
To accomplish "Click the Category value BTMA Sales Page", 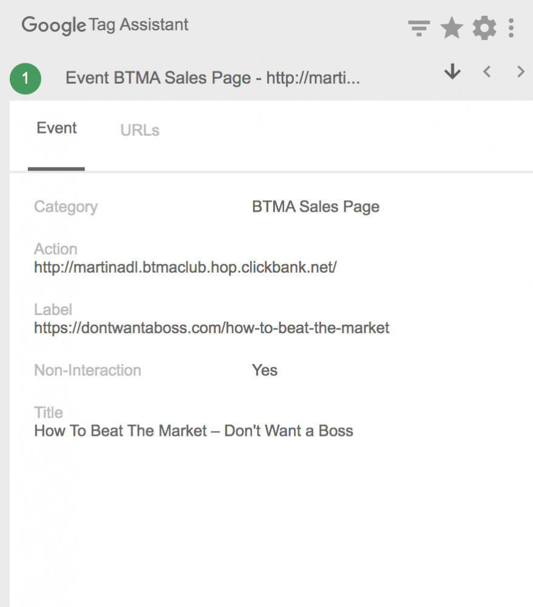I will tap(316, 207).
